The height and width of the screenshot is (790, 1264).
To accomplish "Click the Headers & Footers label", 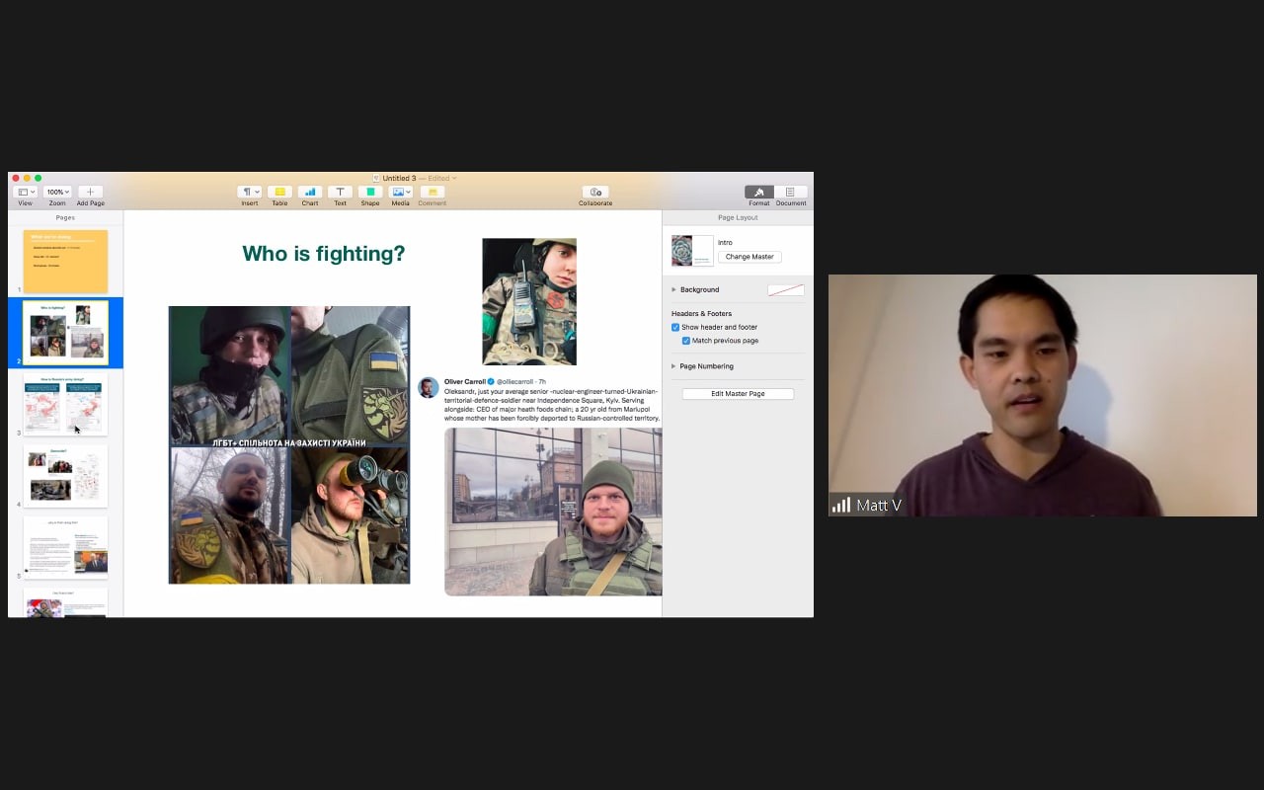I will tap(701, 313).
